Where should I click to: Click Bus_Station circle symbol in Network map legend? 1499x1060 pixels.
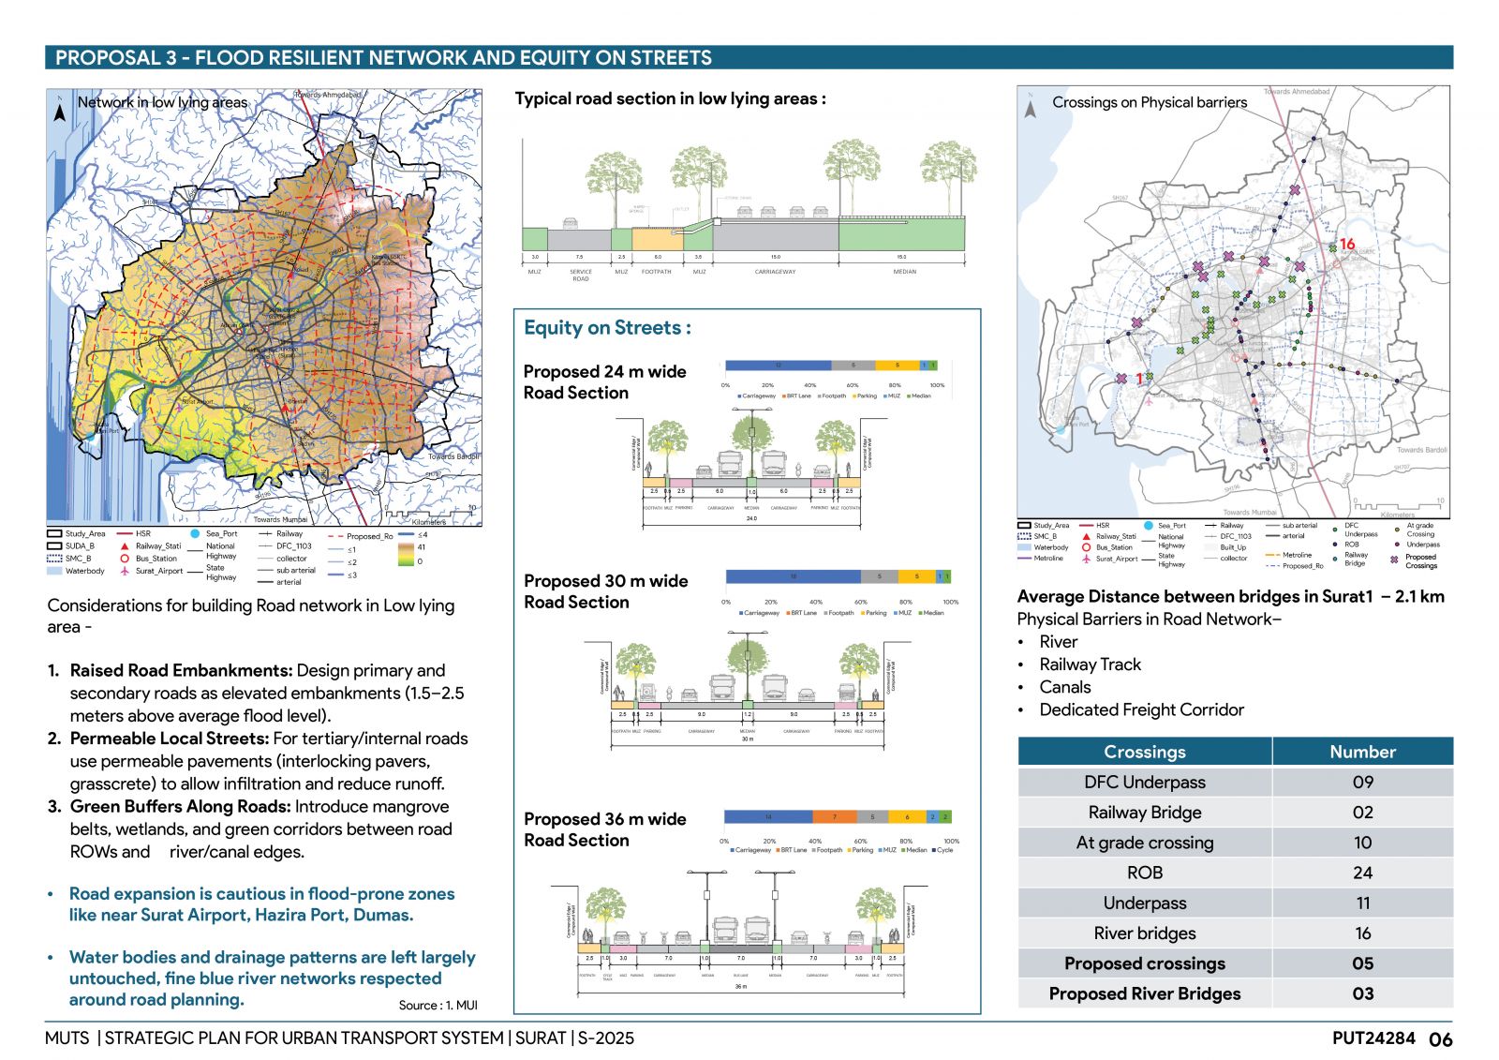pos(125,559)
